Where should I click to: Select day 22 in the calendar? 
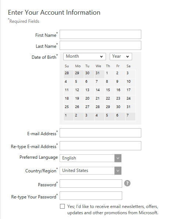110,100
